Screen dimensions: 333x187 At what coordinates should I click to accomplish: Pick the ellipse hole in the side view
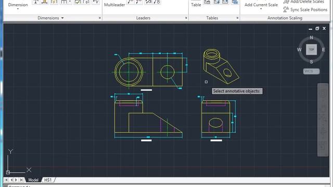pyautogui.click(x=216, y=123)
